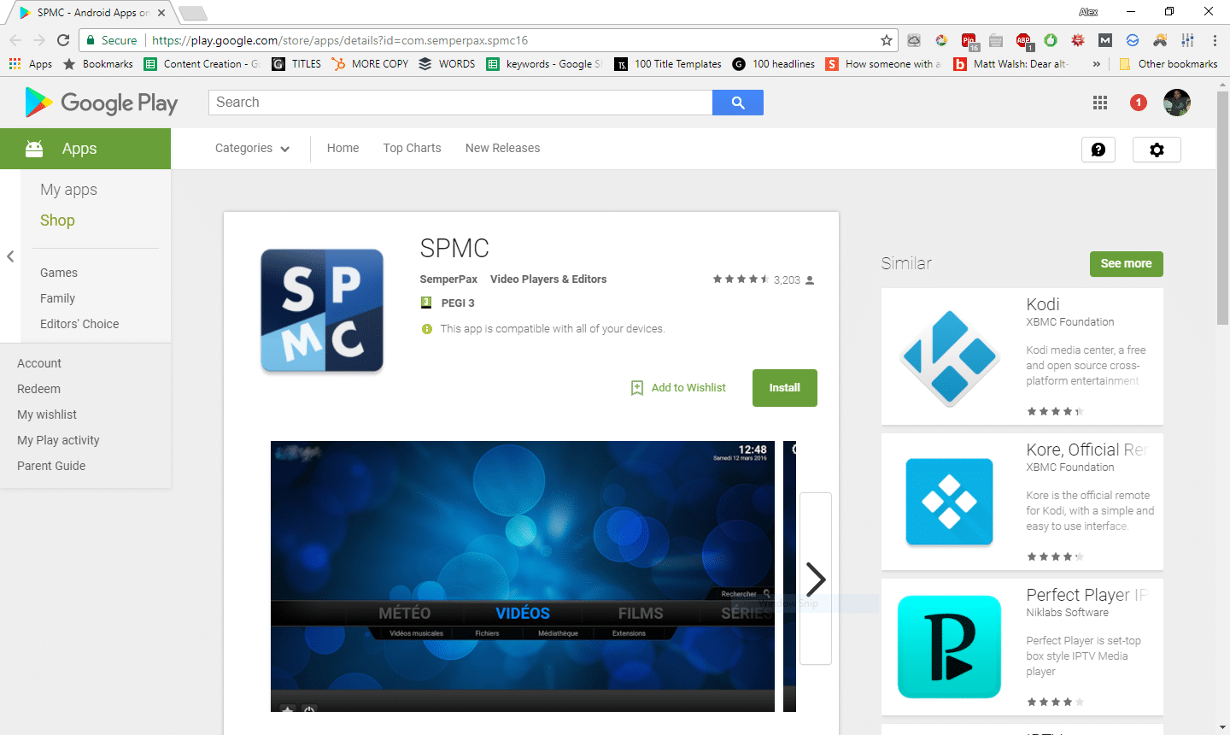Open the Account link

[x=39, y=363]
